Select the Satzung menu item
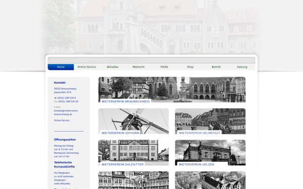This screenshot has height=189, width=303. coord(242,67)
